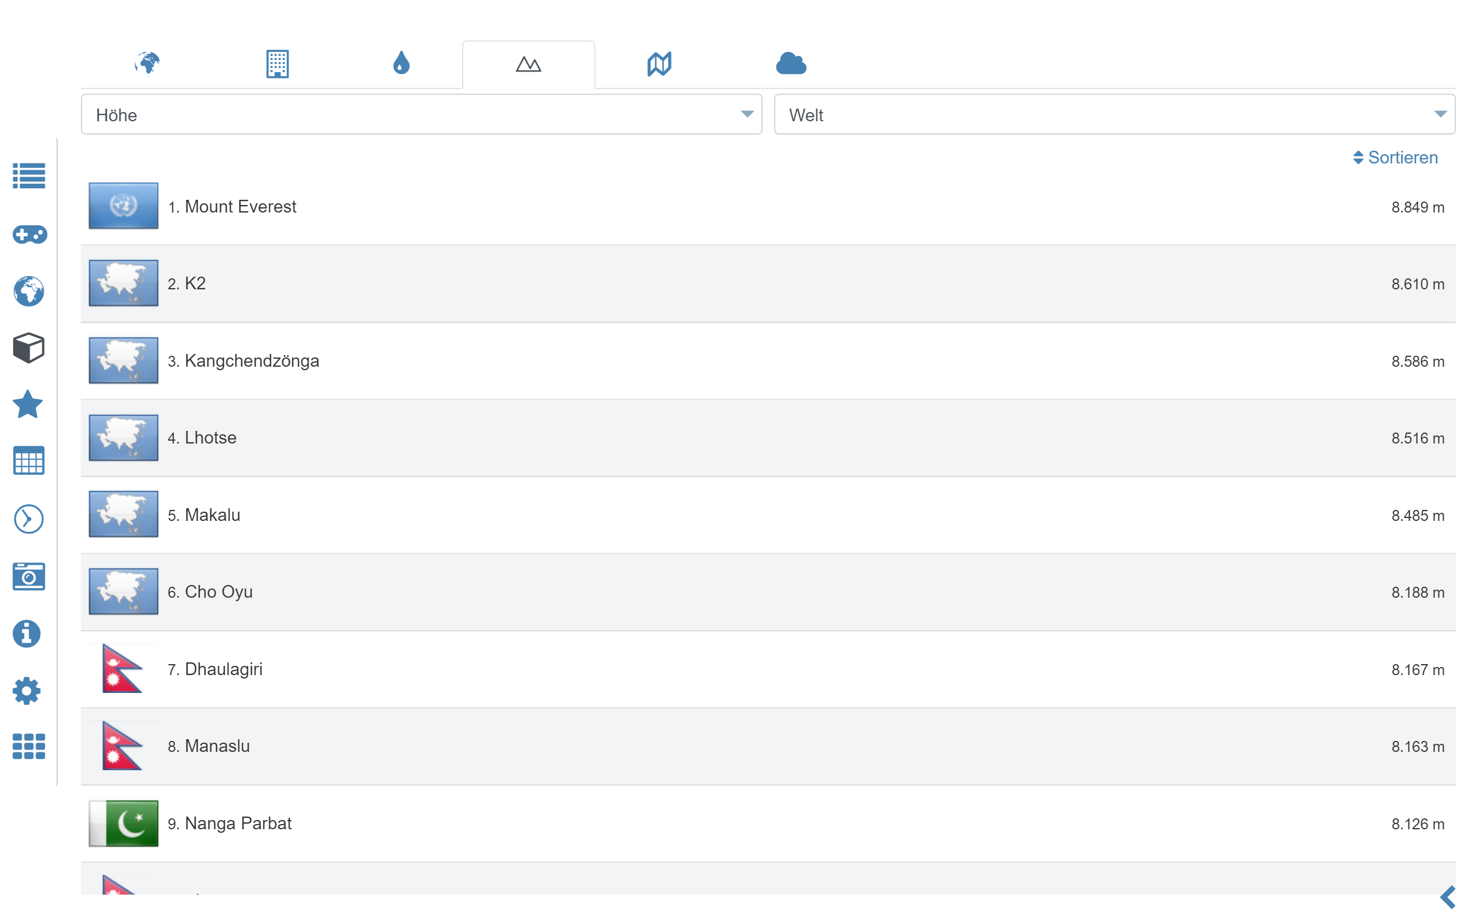Switch to the buildings tab

[x=277, y=64]
